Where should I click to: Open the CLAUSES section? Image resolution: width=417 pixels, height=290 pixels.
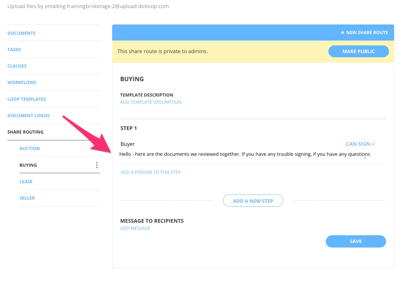tap(17, 66)
